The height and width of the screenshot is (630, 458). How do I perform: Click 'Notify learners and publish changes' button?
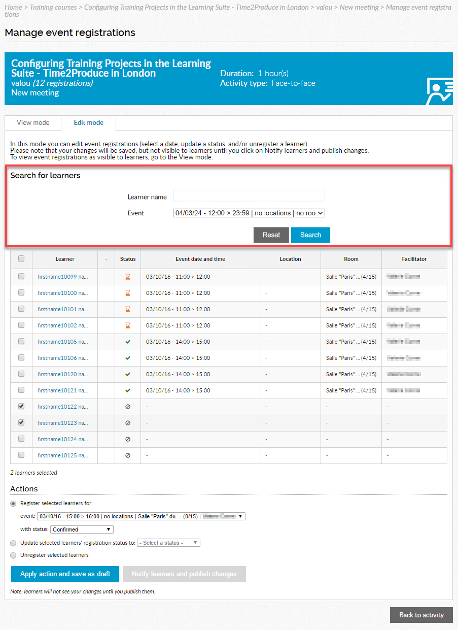point(184,574)
